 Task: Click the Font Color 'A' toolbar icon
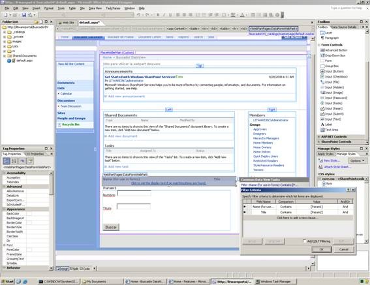click(x=242, y=15)
